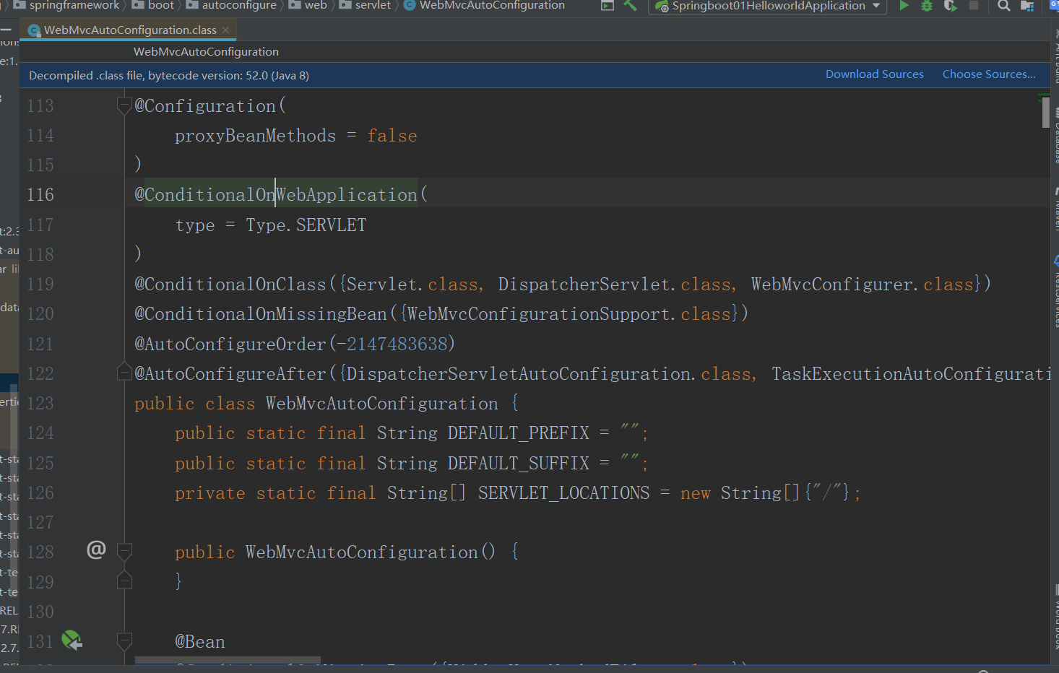The image size is (1059, 673).
Task: Open Project Structure icon in the toolbar
Action: point(1026,6)
